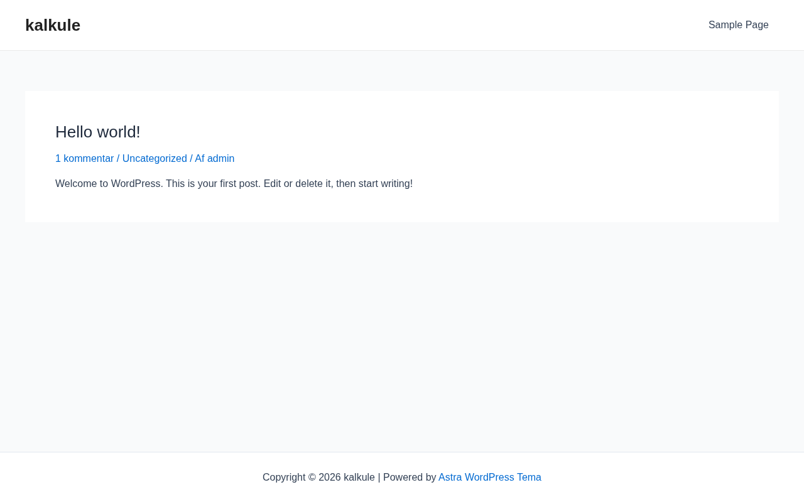
Task: Click the words 'then start writing!'
Action: click(x=374, y=184)
